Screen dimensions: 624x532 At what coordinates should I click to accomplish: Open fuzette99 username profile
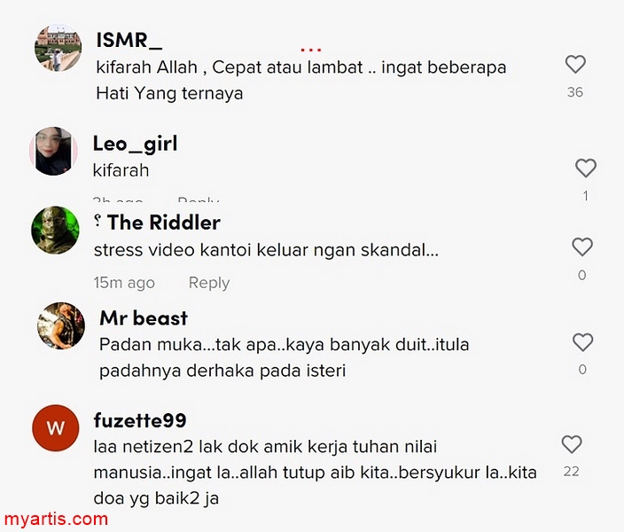pos(140,420)
